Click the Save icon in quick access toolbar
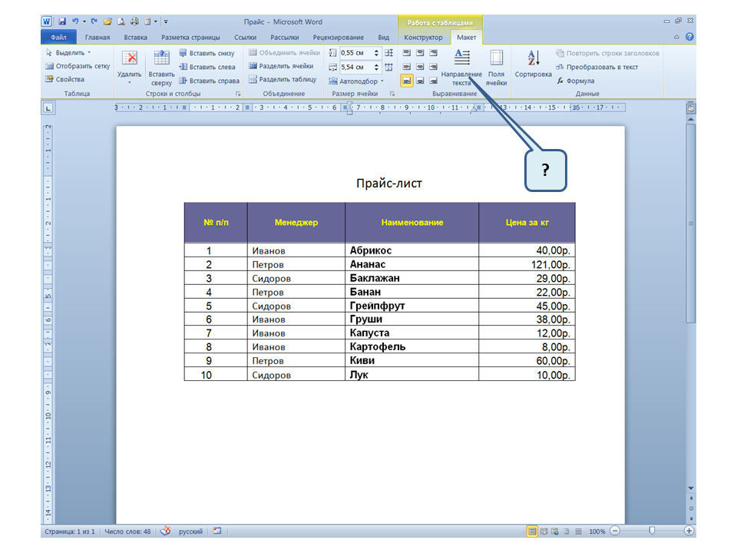737x553 pixels. [x=62, y=22]
